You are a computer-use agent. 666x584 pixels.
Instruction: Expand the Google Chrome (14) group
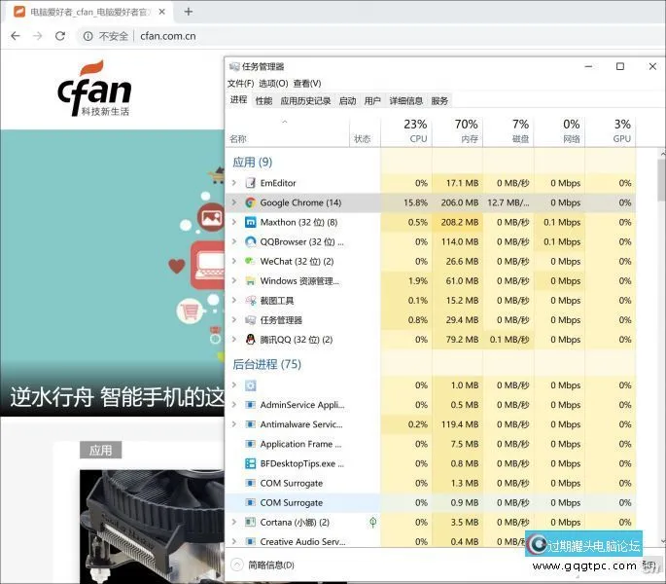point(234,202)
